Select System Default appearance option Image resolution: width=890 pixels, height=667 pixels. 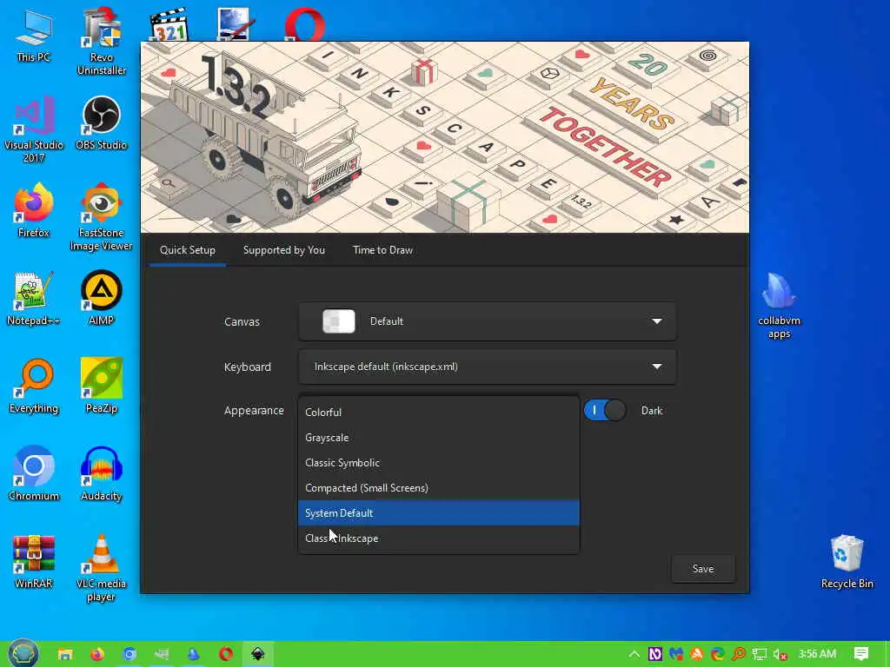(x=439, y=512)
